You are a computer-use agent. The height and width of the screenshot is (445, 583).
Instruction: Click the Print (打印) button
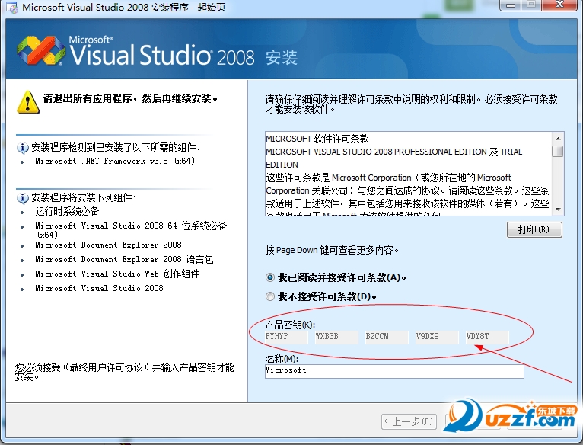[534, 229]
